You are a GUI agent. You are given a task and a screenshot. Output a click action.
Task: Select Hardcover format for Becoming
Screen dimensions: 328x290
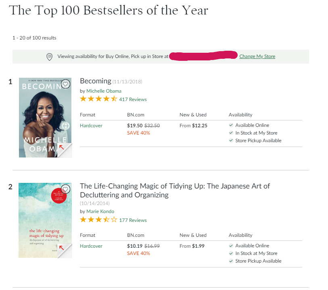tap(91, 126)
